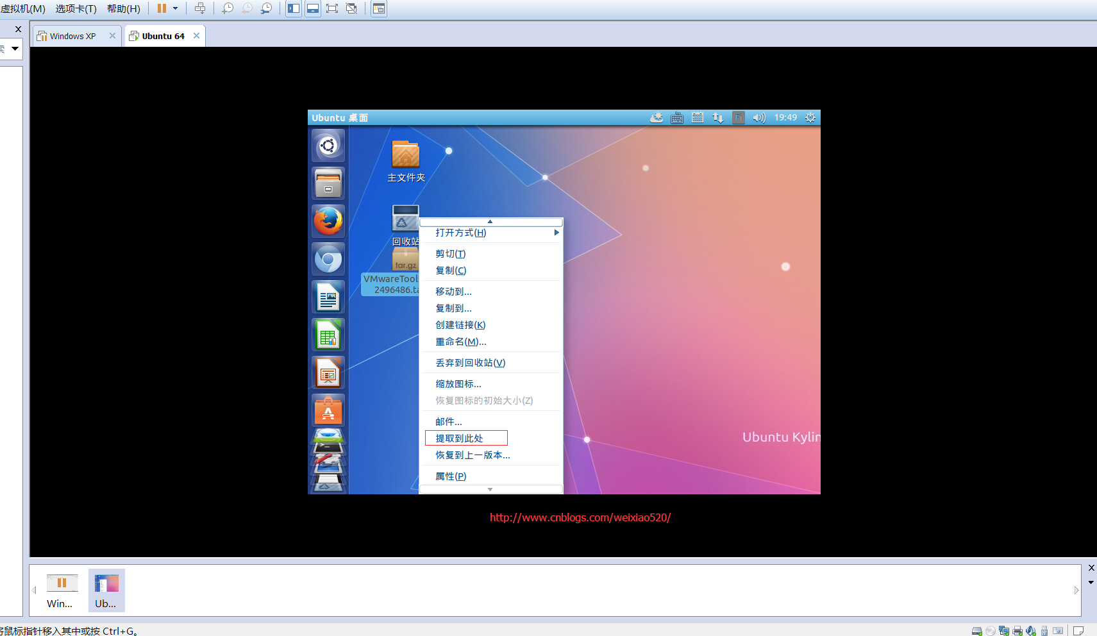Choose 提取到此处 to extract the archive
Image resolution: width=1097 pixels, height=636 pixels.
(x=491, y=439)
